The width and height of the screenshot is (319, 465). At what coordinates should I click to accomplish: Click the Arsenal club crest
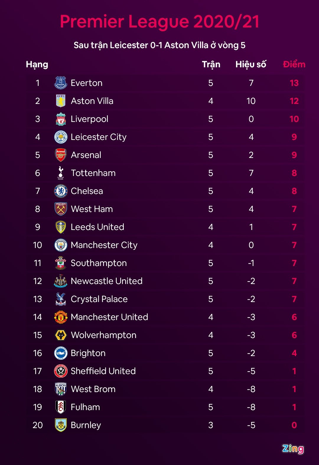click(61, 155)
